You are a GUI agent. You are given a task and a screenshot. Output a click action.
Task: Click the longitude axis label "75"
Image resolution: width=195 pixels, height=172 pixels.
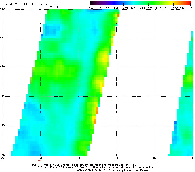pyautogui.click(x=2, y=158)
